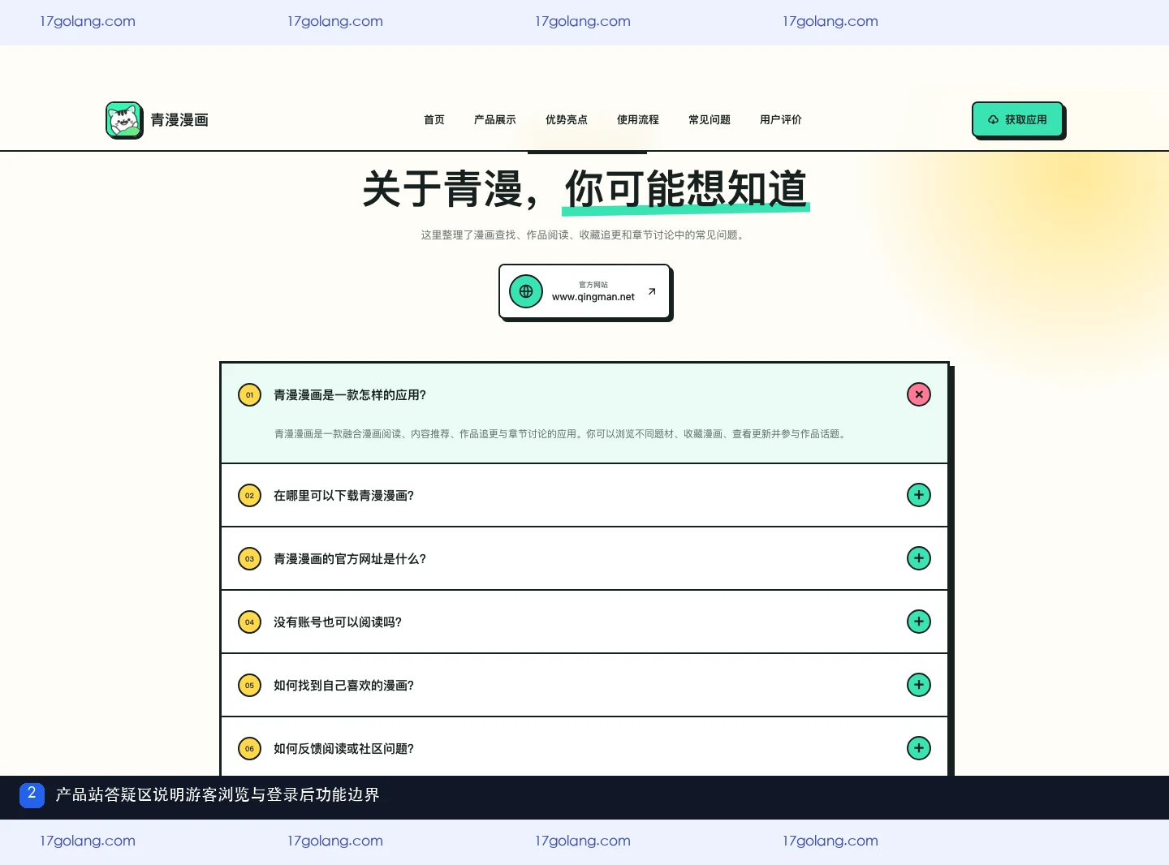This screenshot has height=865, width=1169.
Task: Collapse the first FAQ with the red X
Action: 919,394
